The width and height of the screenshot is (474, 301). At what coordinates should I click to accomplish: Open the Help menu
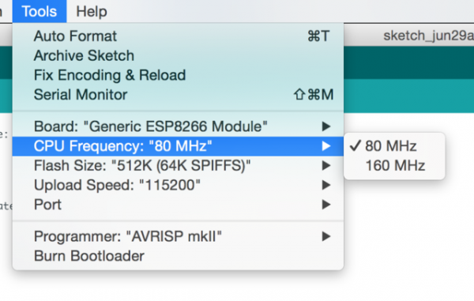[92, 12]
